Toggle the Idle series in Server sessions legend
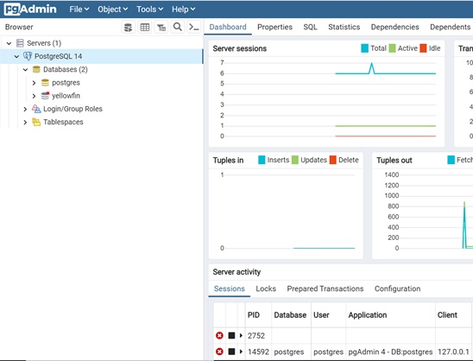Viewport: 473px width, 361px height. [x=430, y=48]
